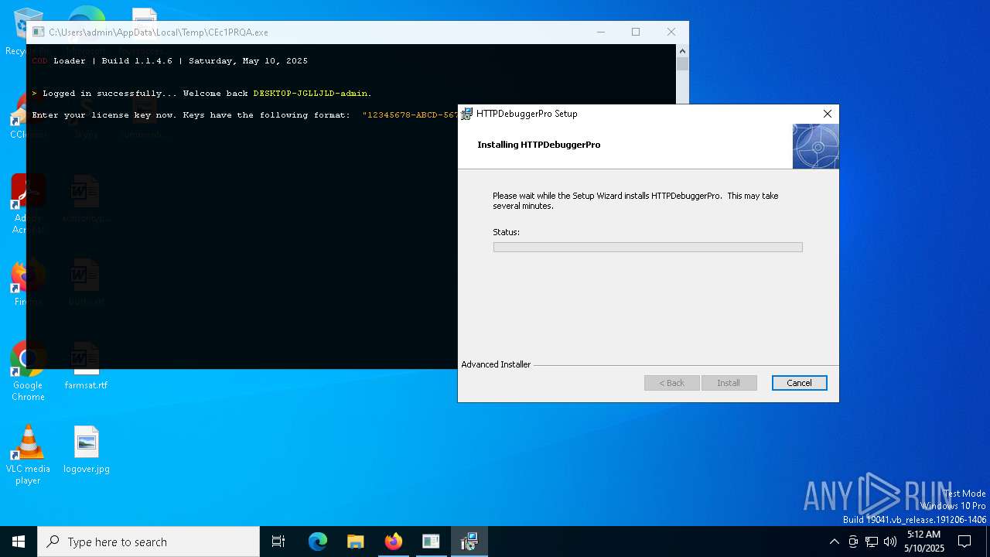The width and height of the screenshot is (990, 557).
Task: Click the tray icon left of network icon
Action: pyautogui.click(x=853, y=542)
